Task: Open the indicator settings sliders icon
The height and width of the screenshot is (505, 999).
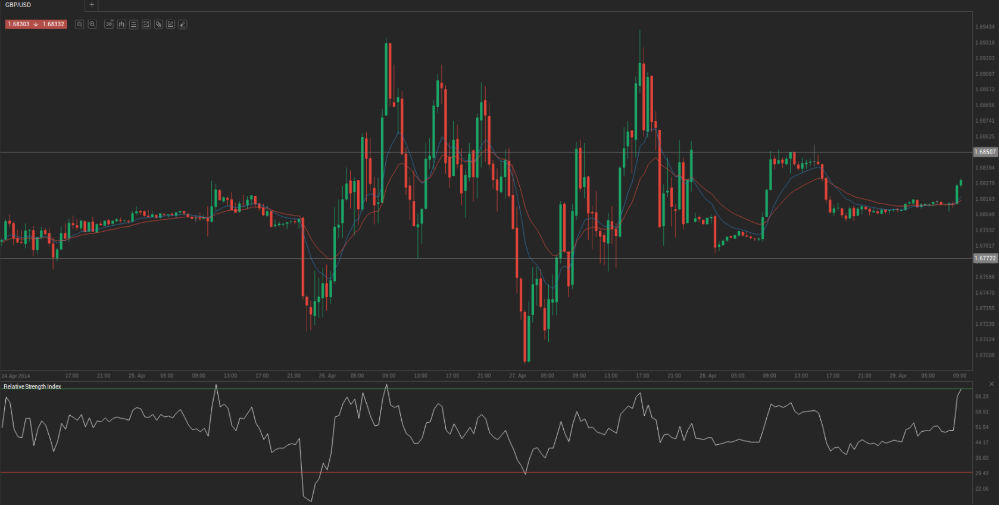Action: click(134, 24)
